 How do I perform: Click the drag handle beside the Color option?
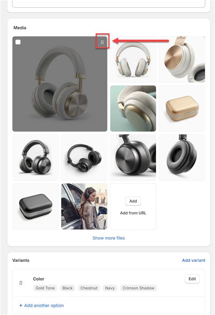click(21, 283)
